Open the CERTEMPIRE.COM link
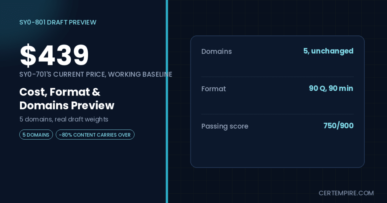The width and height of the screenshot is (387, 203). [346, 193]
